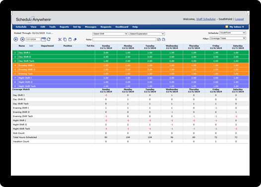
Task: Click the scissors cut icon
Action: pos(60,40)
